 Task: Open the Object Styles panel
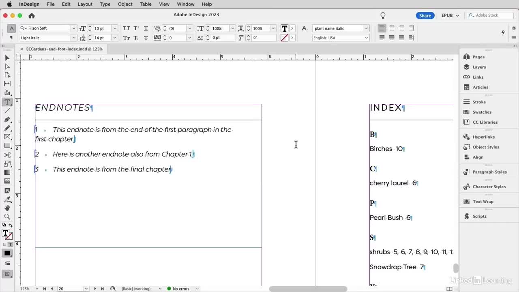(481, 147)
